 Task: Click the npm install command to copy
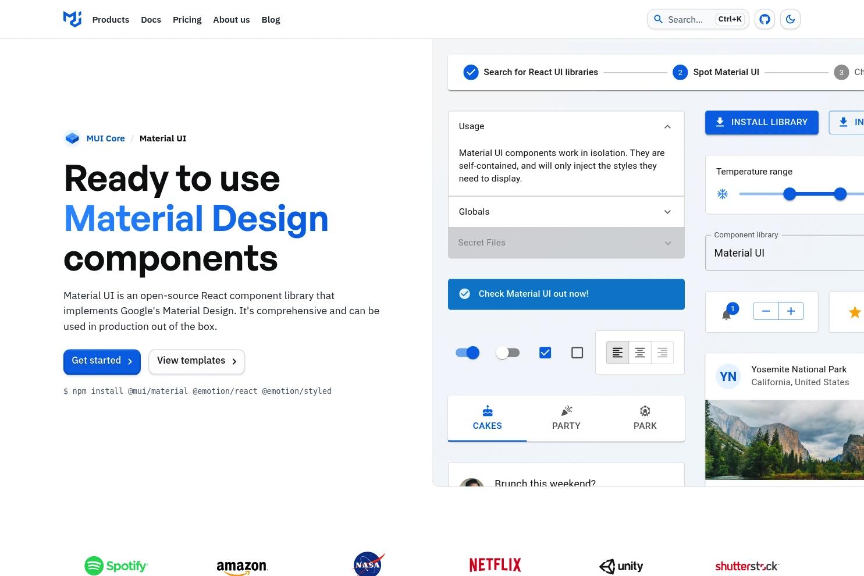point(197,391)
